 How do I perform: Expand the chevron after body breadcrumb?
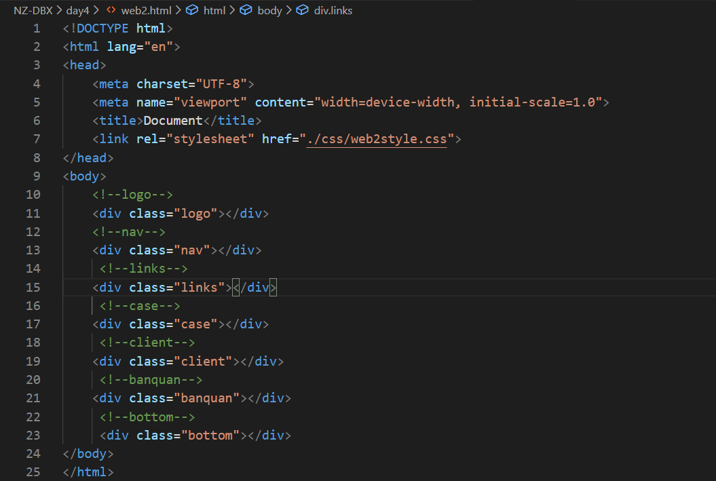tap(288, 10)
